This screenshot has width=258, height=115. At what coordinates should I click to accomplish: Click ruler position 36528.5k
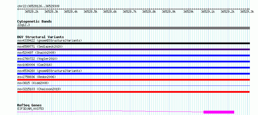(x=90, y=12)
